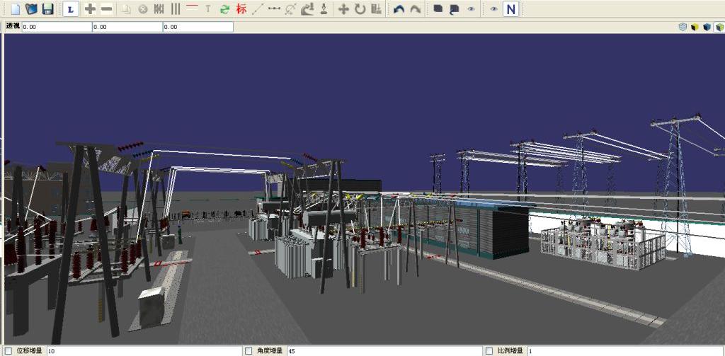725x356 pixels.
Task: Select the four-arrow move tool
Action: coord(343,9)
